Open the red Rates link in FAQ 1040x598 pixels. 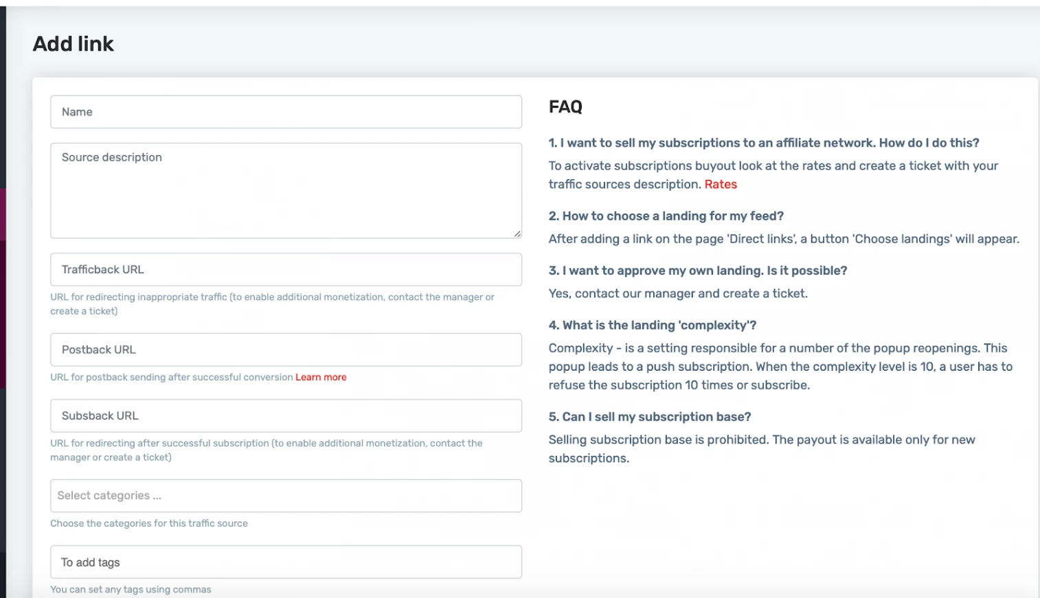pyautogui.click(x=721, y=184)
